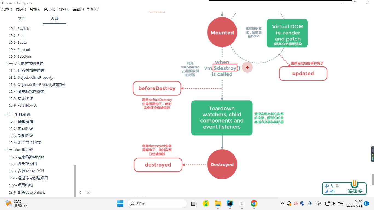Click the battery icon in the tray
Screen dimensions: 374x210
pyautogui.click(x=341, y=203)
